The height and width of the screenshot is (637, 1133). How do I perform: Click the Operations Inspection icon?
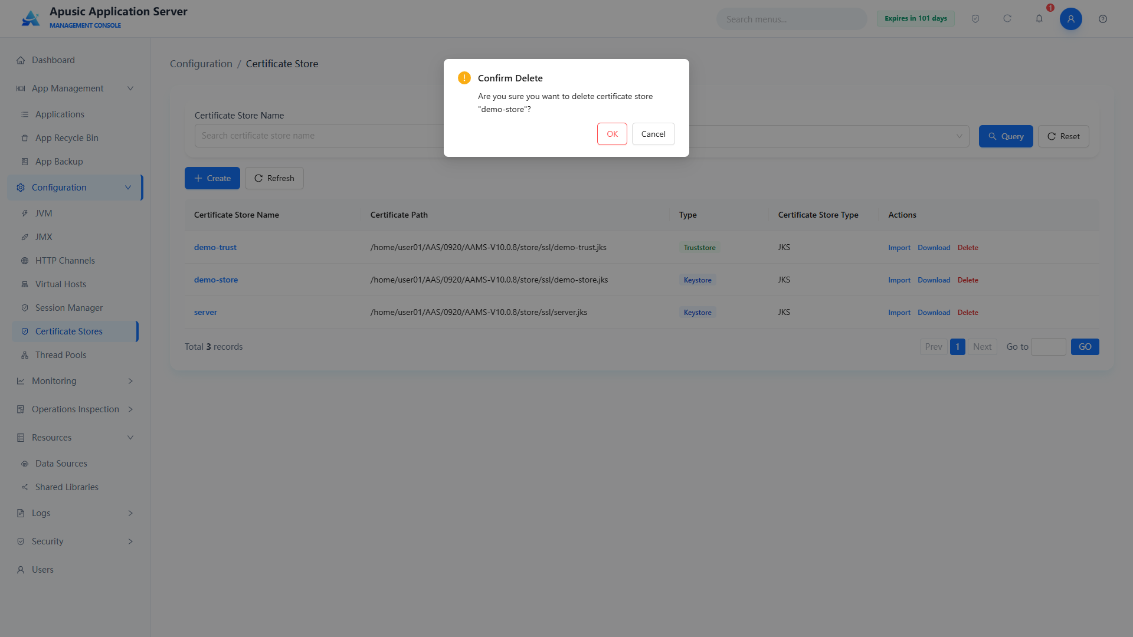pyautogui.click(x=21, y=409)
